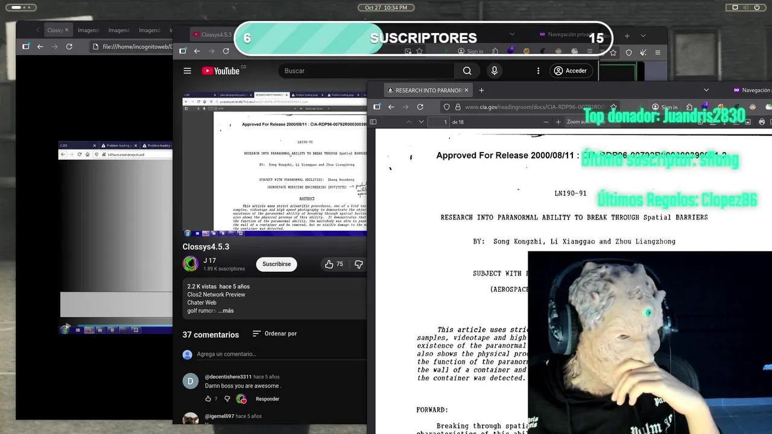The image size is (772, 434).
Task: Reply to decentishere3311 comment via Responder
Action: coord(267,399)
